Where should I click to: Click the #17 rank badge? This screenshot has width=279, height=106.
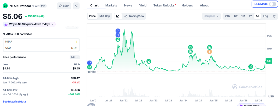coord(43,6)
